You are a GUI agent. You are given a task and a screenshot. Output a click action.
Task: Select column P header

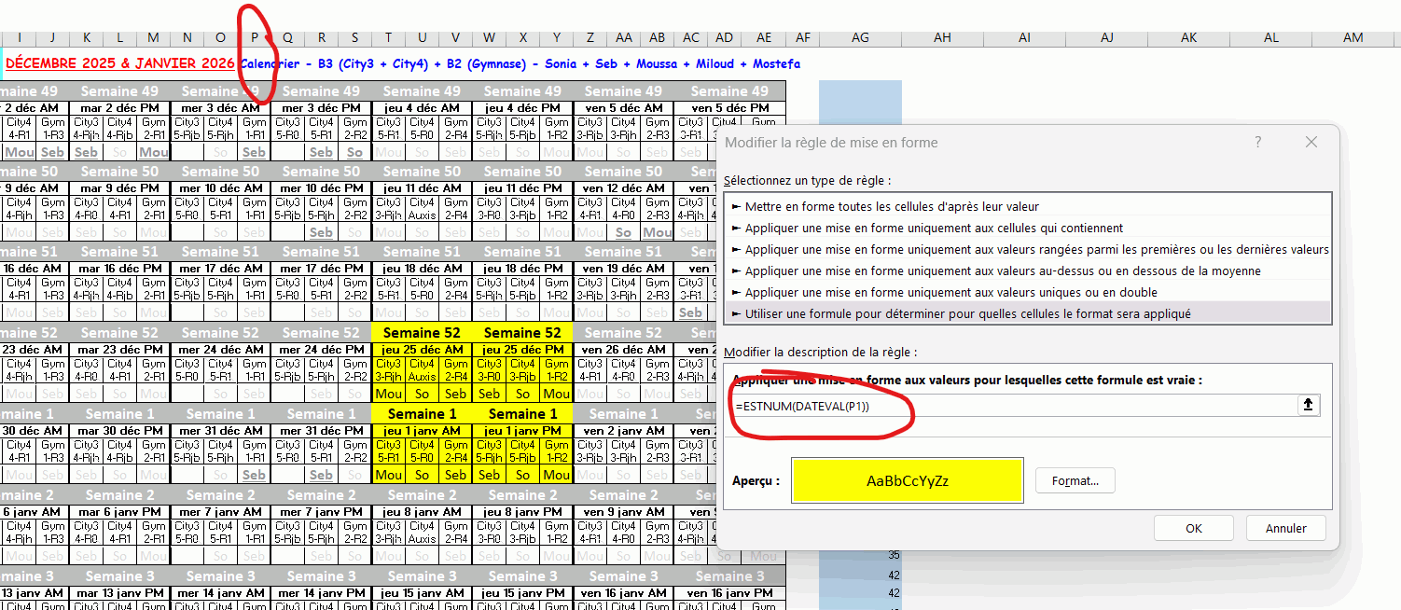point(255,37)
